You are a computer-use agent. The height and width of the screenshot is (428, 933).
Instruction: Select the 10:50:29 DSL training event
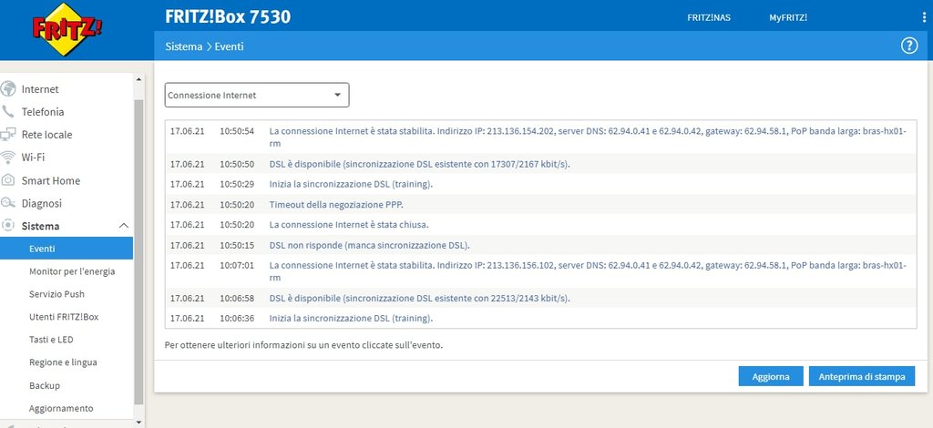pyautogui.click(x=540, y=184)
